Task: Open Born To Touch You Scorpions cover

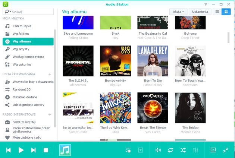Action: [190, 61]
